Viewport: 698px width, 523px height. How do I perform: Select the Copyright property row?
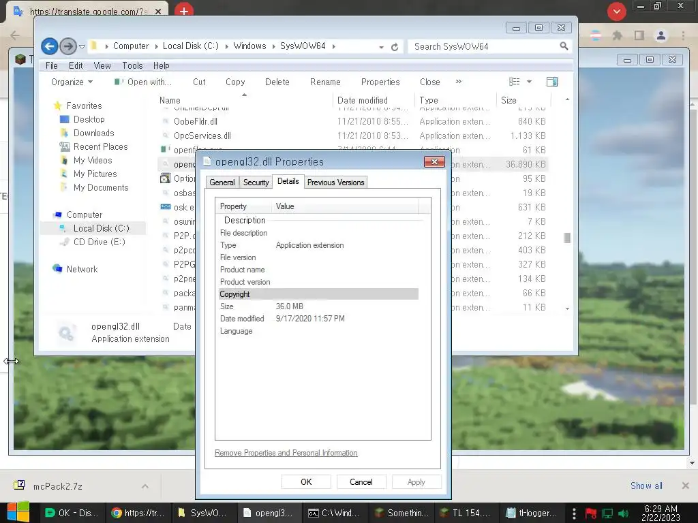tap(318, 294)
